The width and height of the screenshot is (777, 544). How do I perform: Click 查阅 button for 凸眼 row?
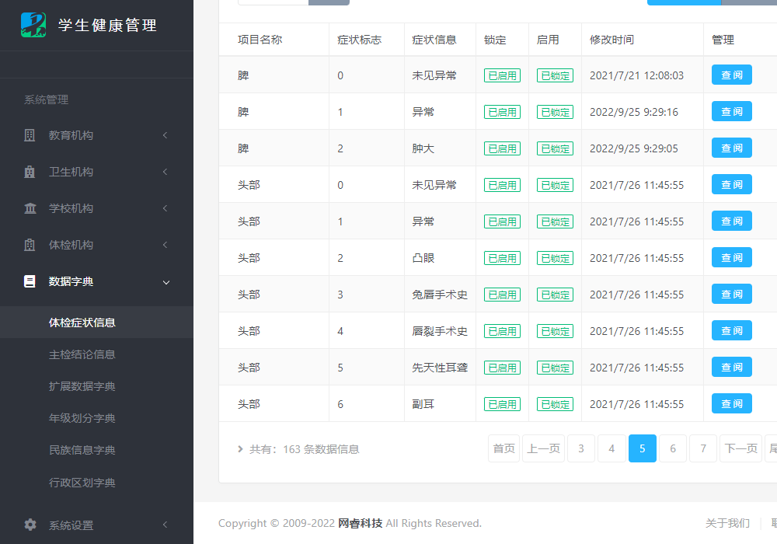(731, 257)
